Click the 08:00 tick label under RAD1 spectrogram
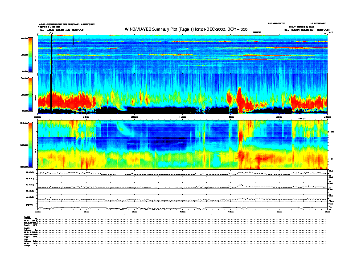The width and height of the screenshot is (353, 272). click(x=135, y=117)
